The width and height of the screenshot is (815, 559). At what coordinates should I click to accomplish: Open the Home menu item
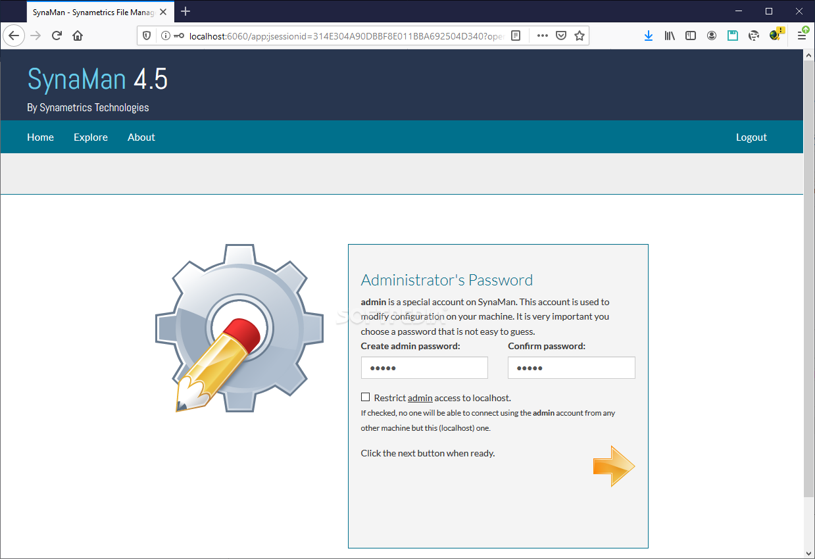(40, 137)
